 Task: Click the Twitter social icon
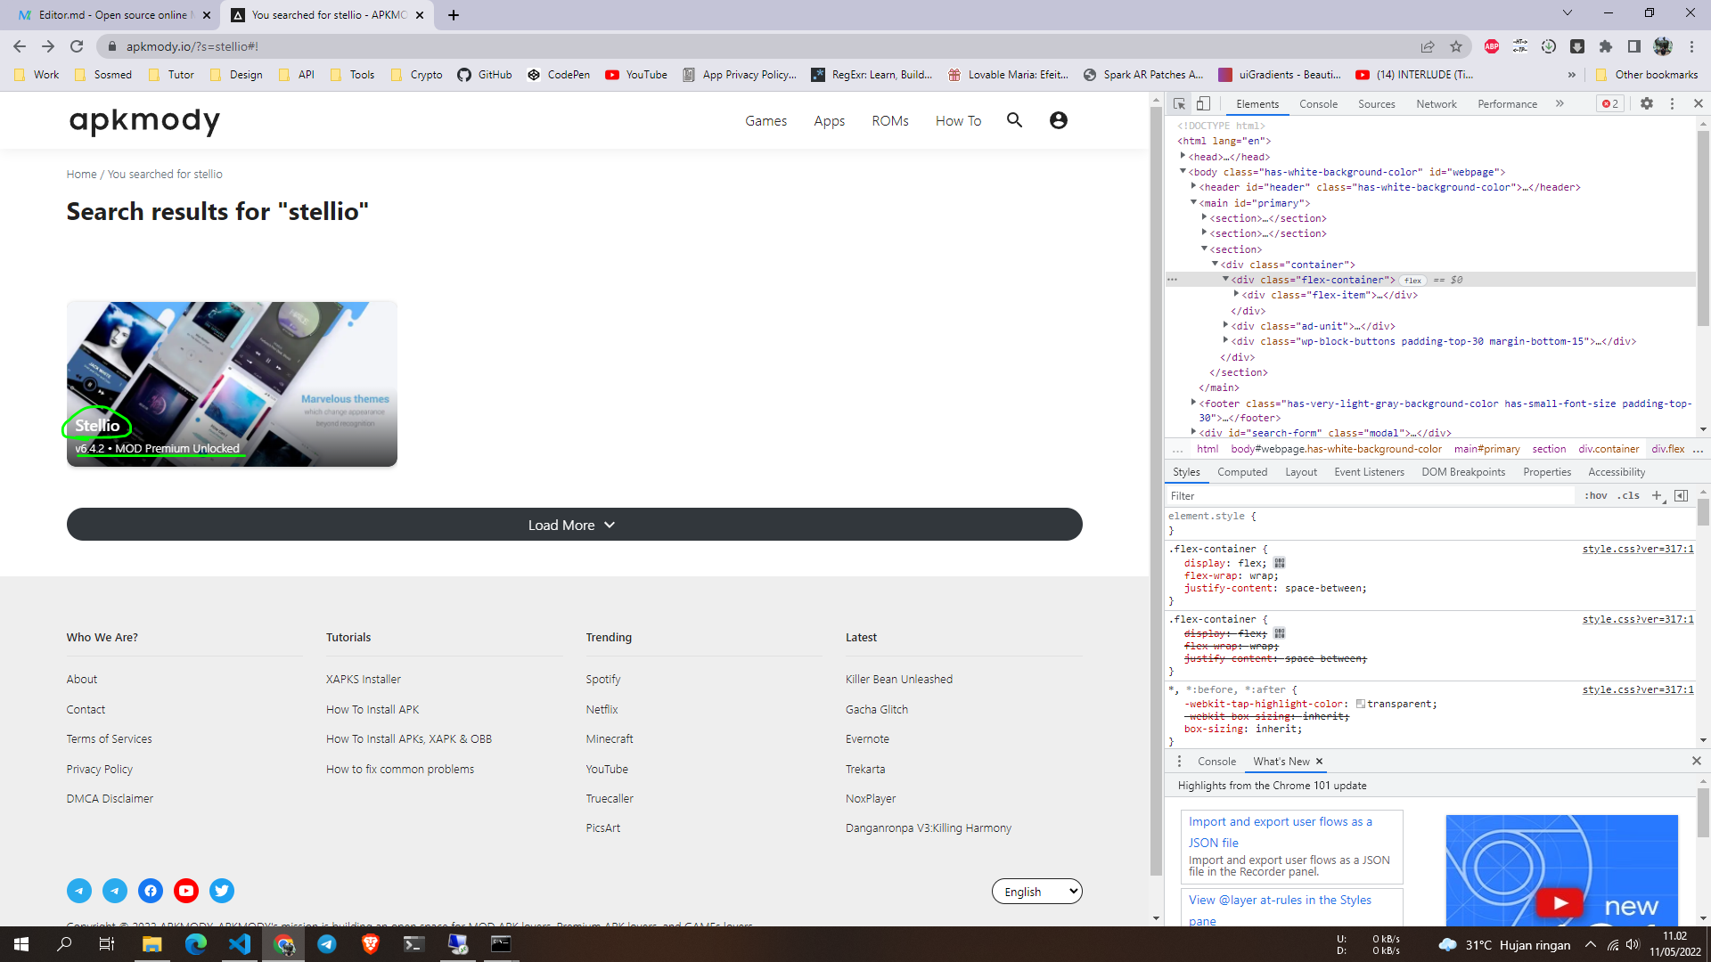point(222,890)
